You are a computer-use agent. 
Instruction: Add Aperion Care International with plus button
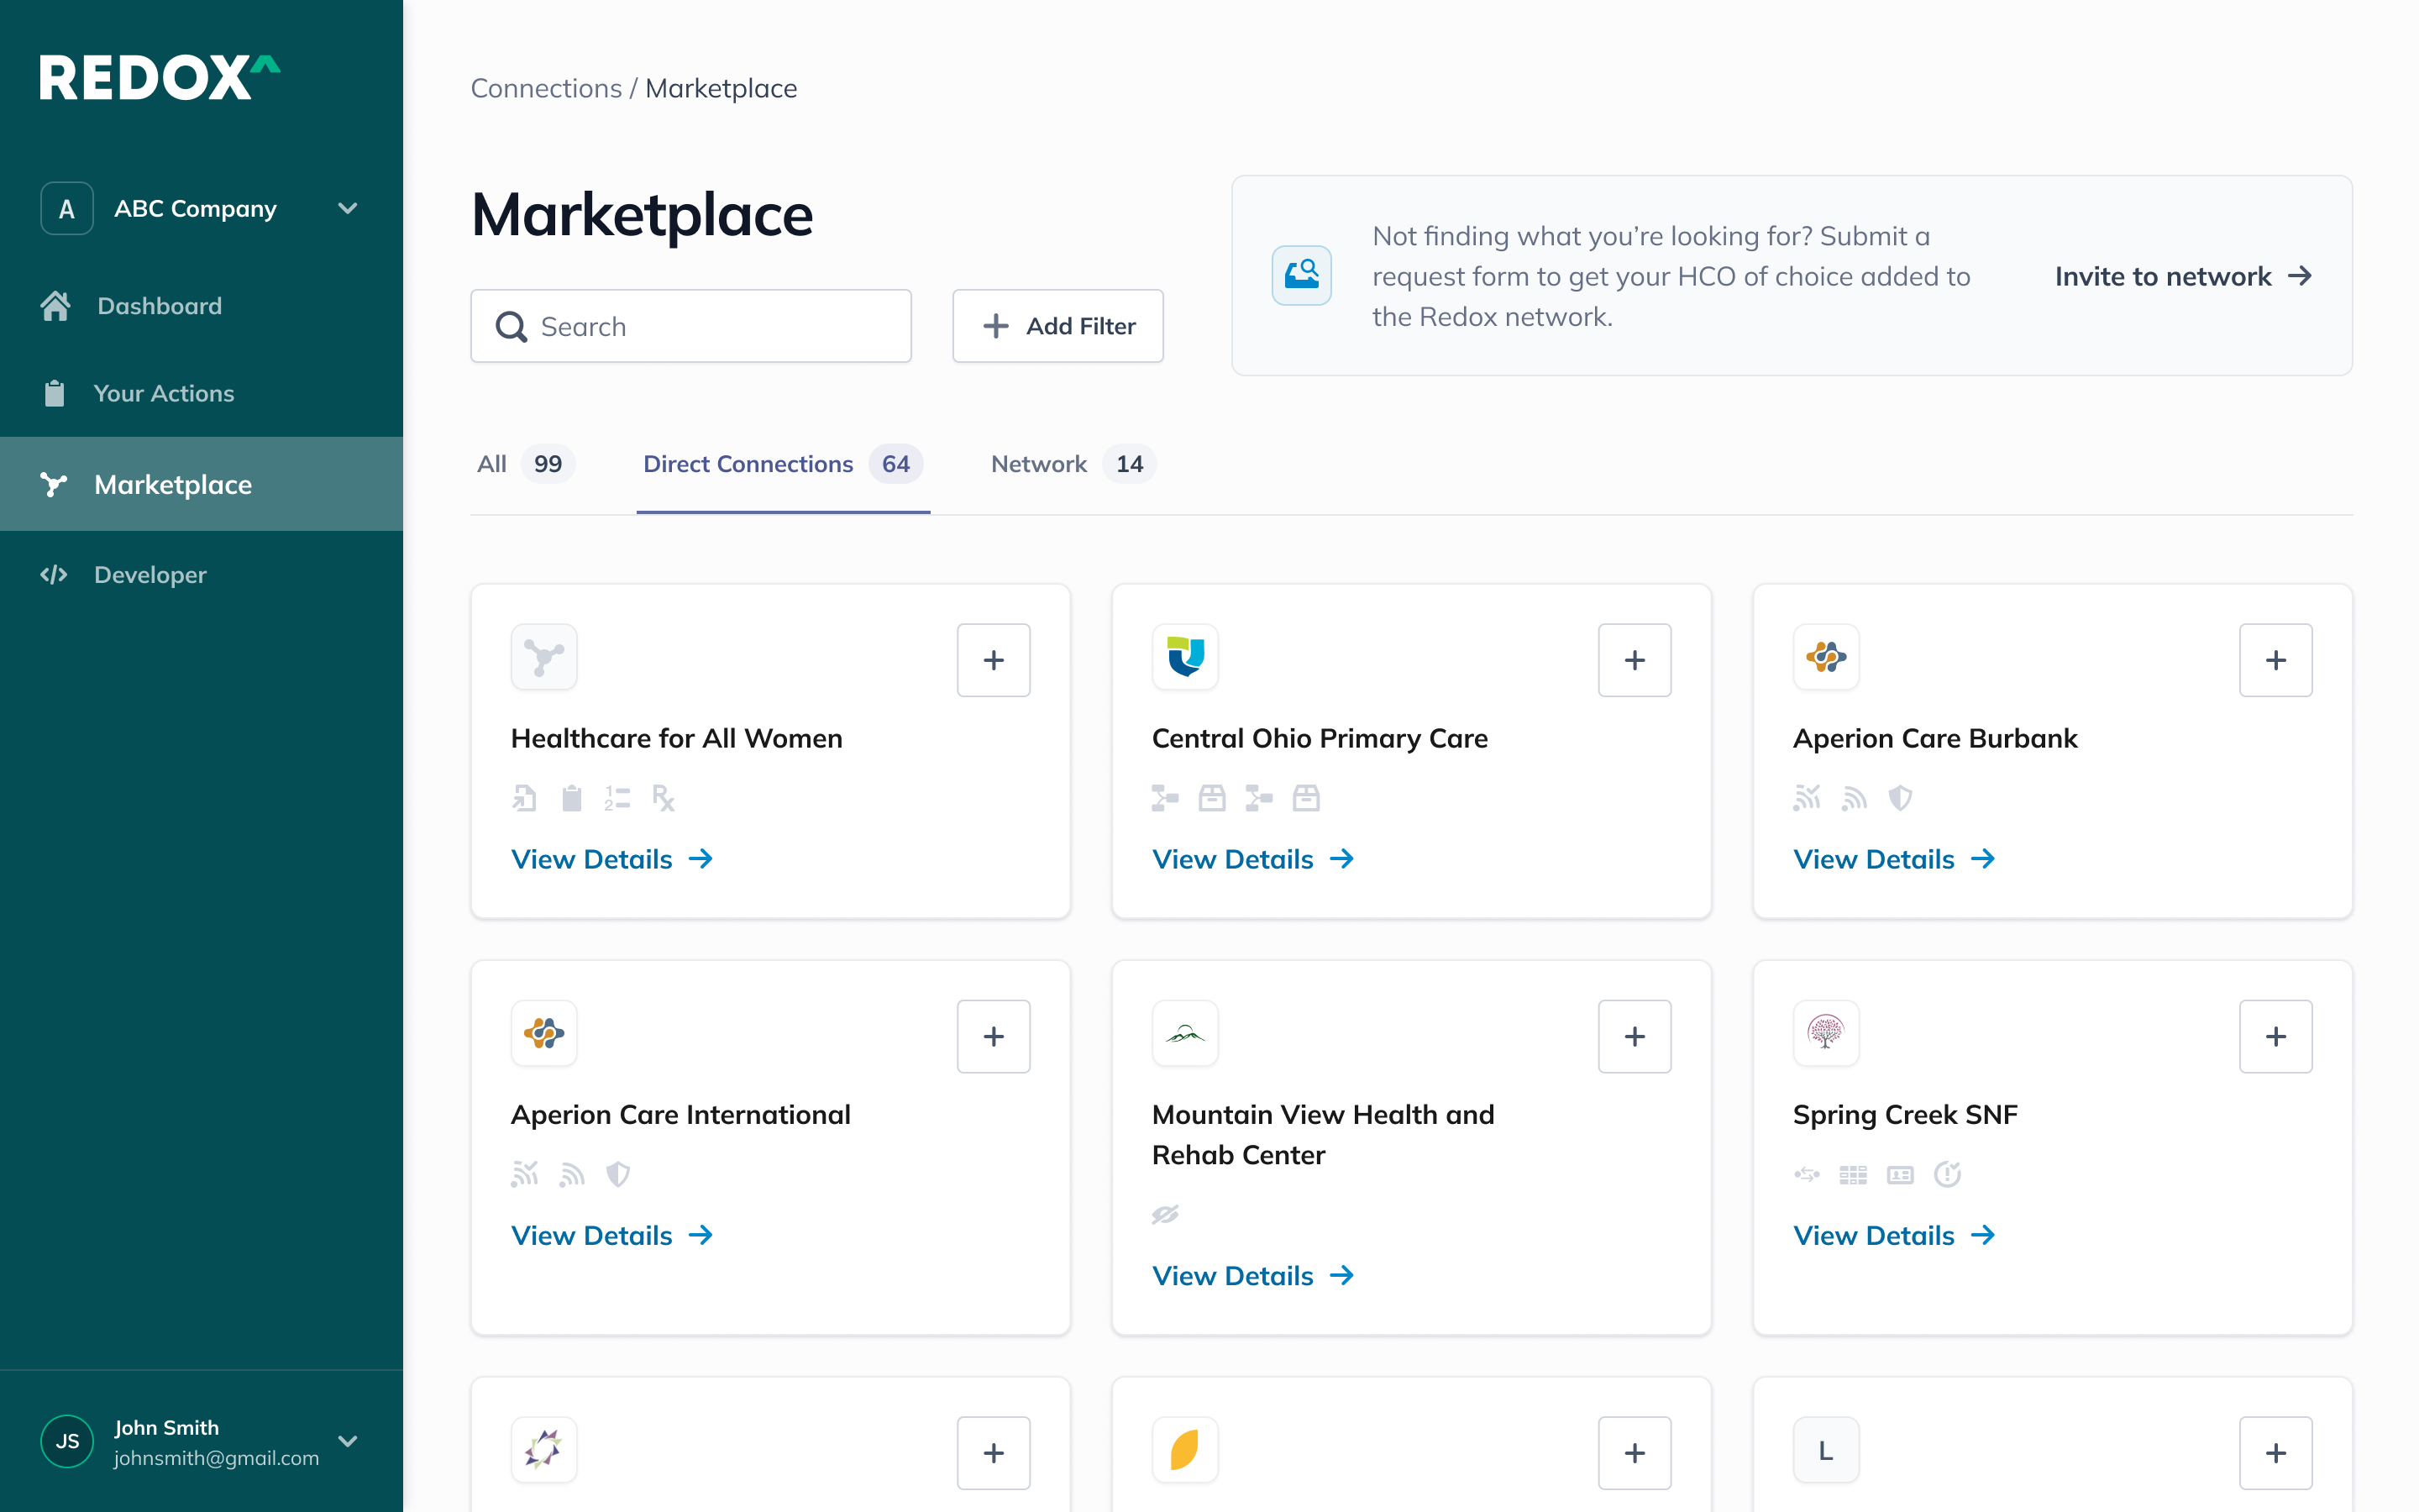pyautogui.click(x=994, y=1036)
